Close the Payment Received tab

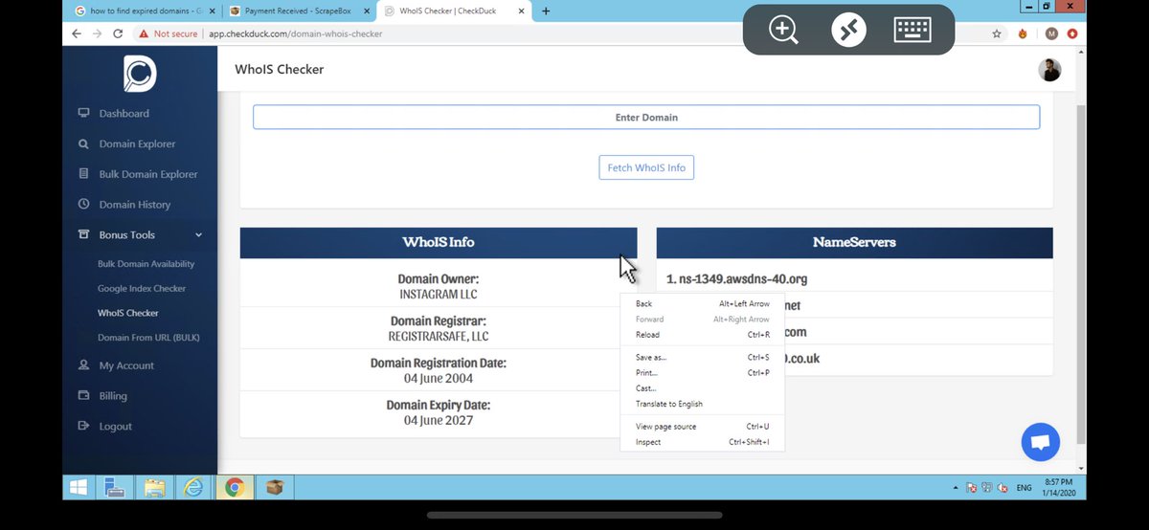pos(366,11)
